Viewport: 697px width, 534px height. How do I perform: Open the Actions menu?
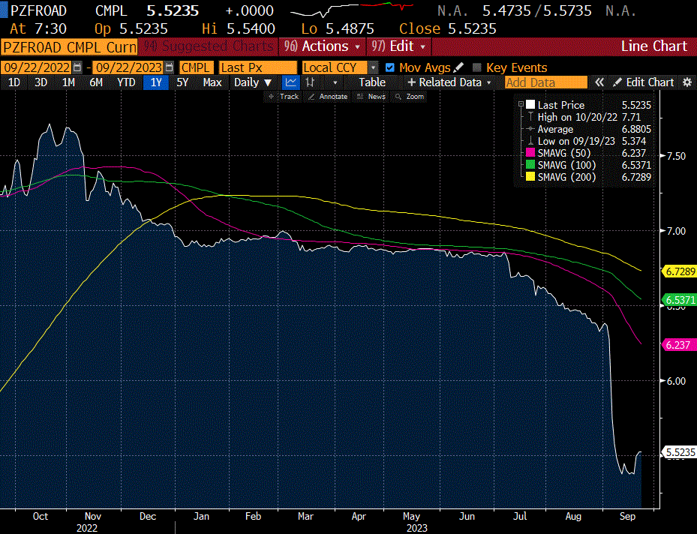click(x=323, y=46)
